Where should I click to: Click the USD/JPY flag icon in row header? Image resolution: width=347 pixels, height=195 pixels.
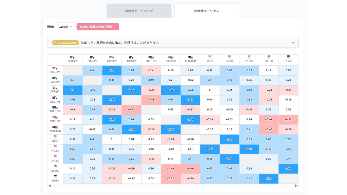(x=55, y=68)
